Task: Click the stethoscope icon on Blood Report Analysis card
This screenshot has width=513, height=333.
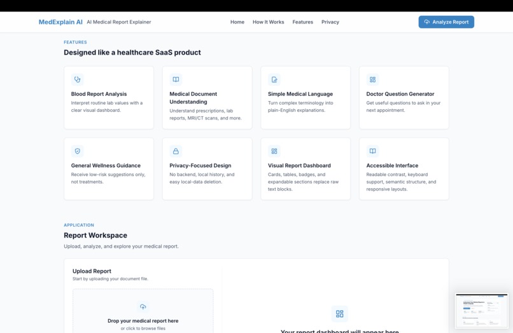Action: tap(77, 79)
